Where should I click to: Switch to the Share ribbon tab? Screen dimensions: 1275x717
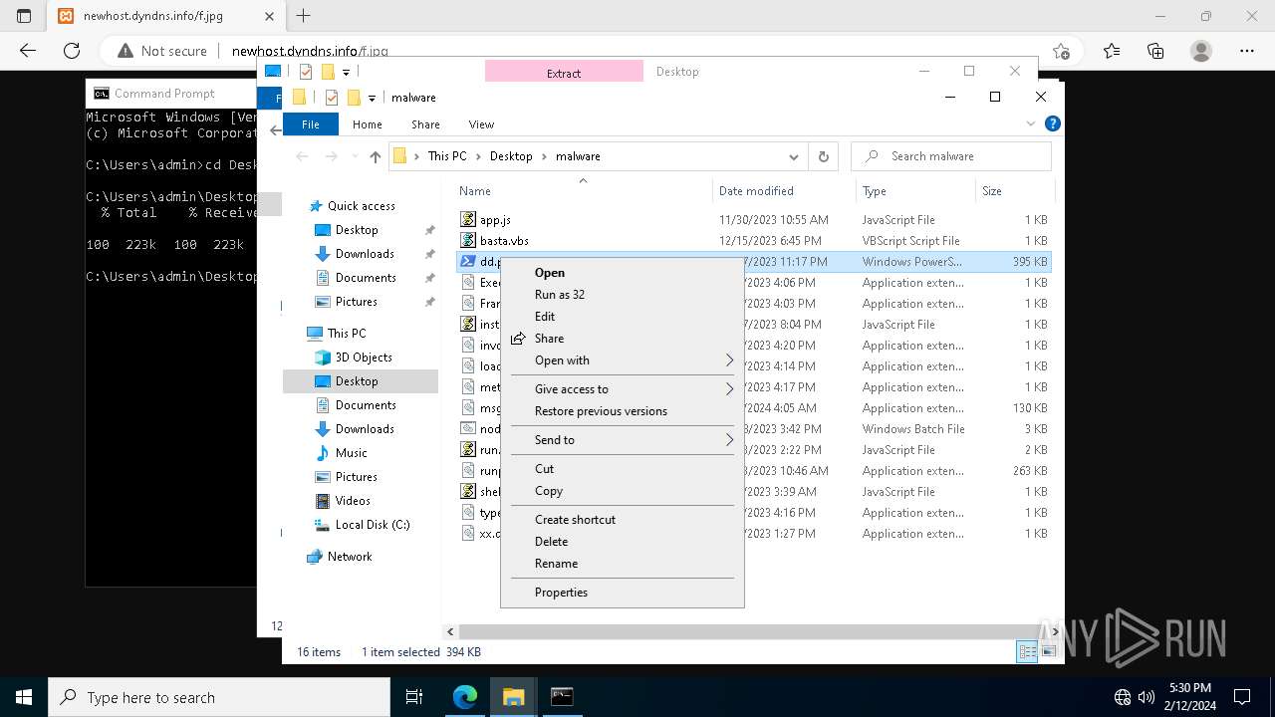425,124
